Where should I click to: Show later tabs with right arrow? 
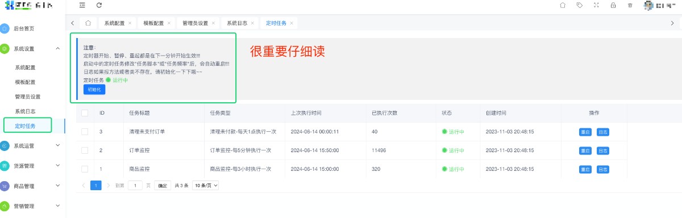point(672,23)
